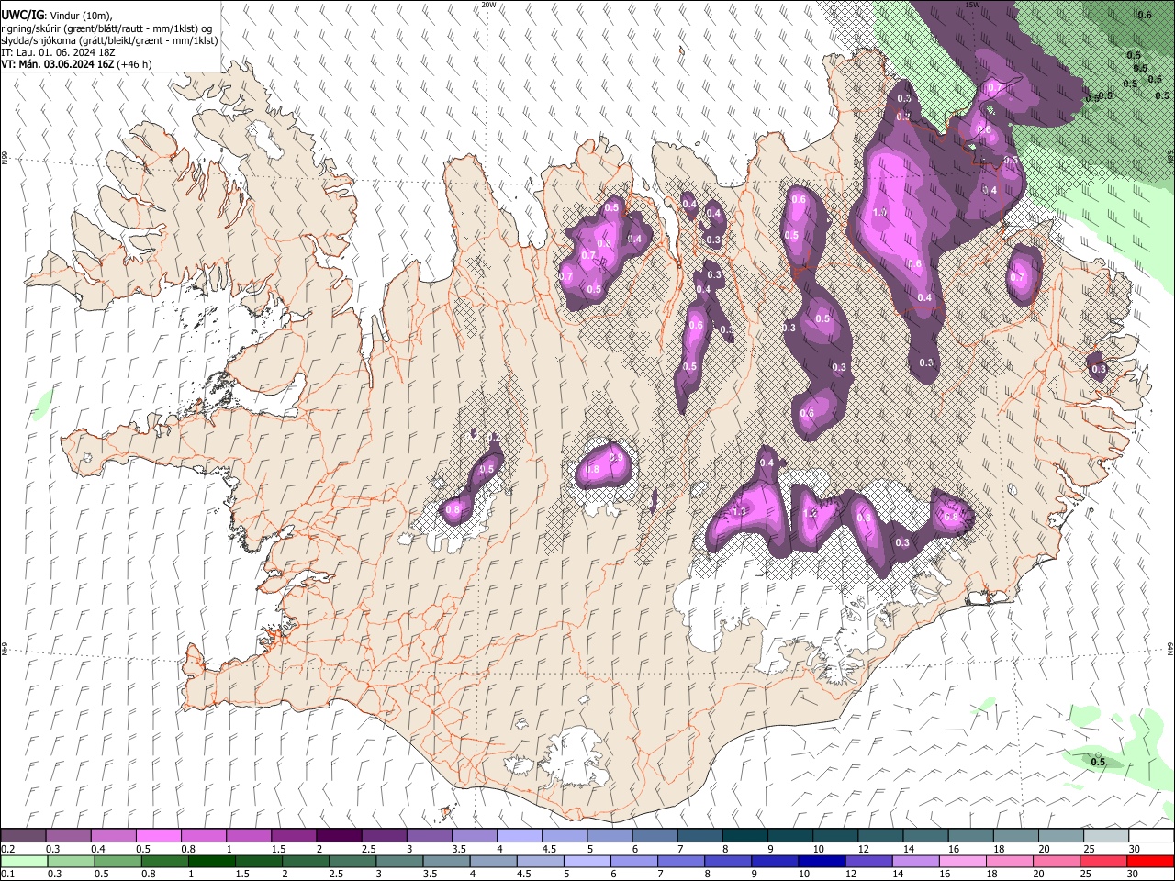Click the 1.2 precipitation value on the map
This screenshot has width=1175, height=881.
click(x=810, y=514)
